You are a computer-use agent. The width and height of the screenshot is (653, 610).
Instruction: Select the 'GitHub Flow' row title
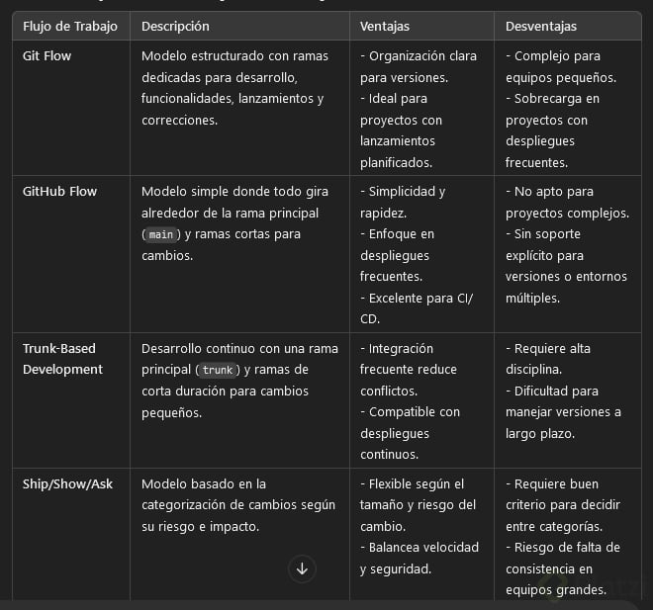point(59,191)
